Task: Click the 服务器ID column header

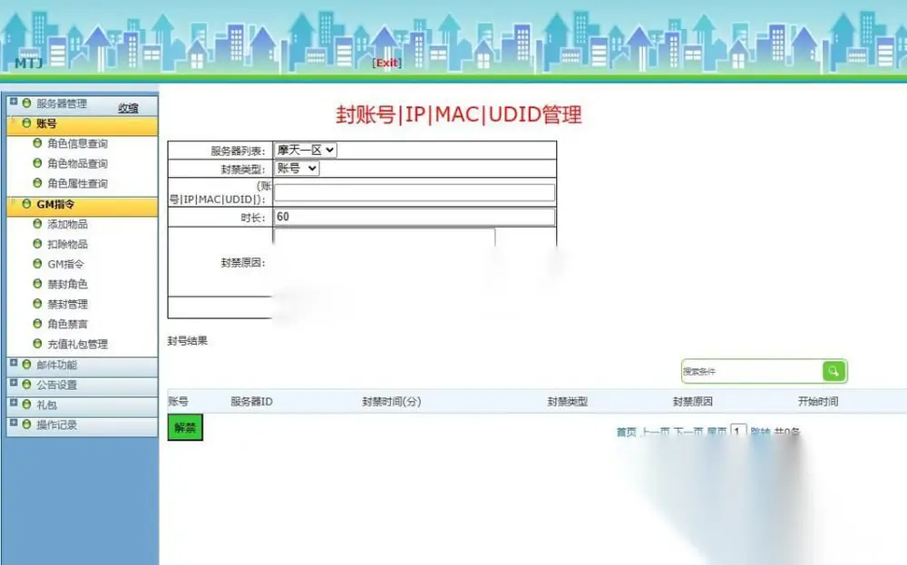Action: click(x=251, y=402)
